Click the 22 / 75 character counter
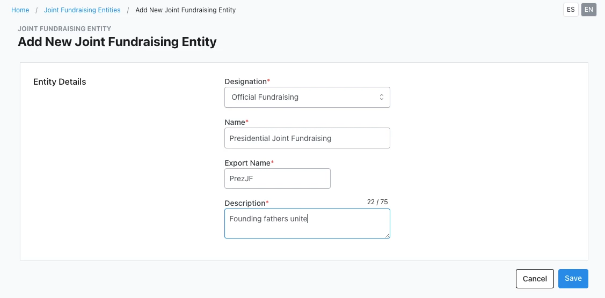Image resolution: width=605 pixels, height=298 pixels. coord(377,202)
